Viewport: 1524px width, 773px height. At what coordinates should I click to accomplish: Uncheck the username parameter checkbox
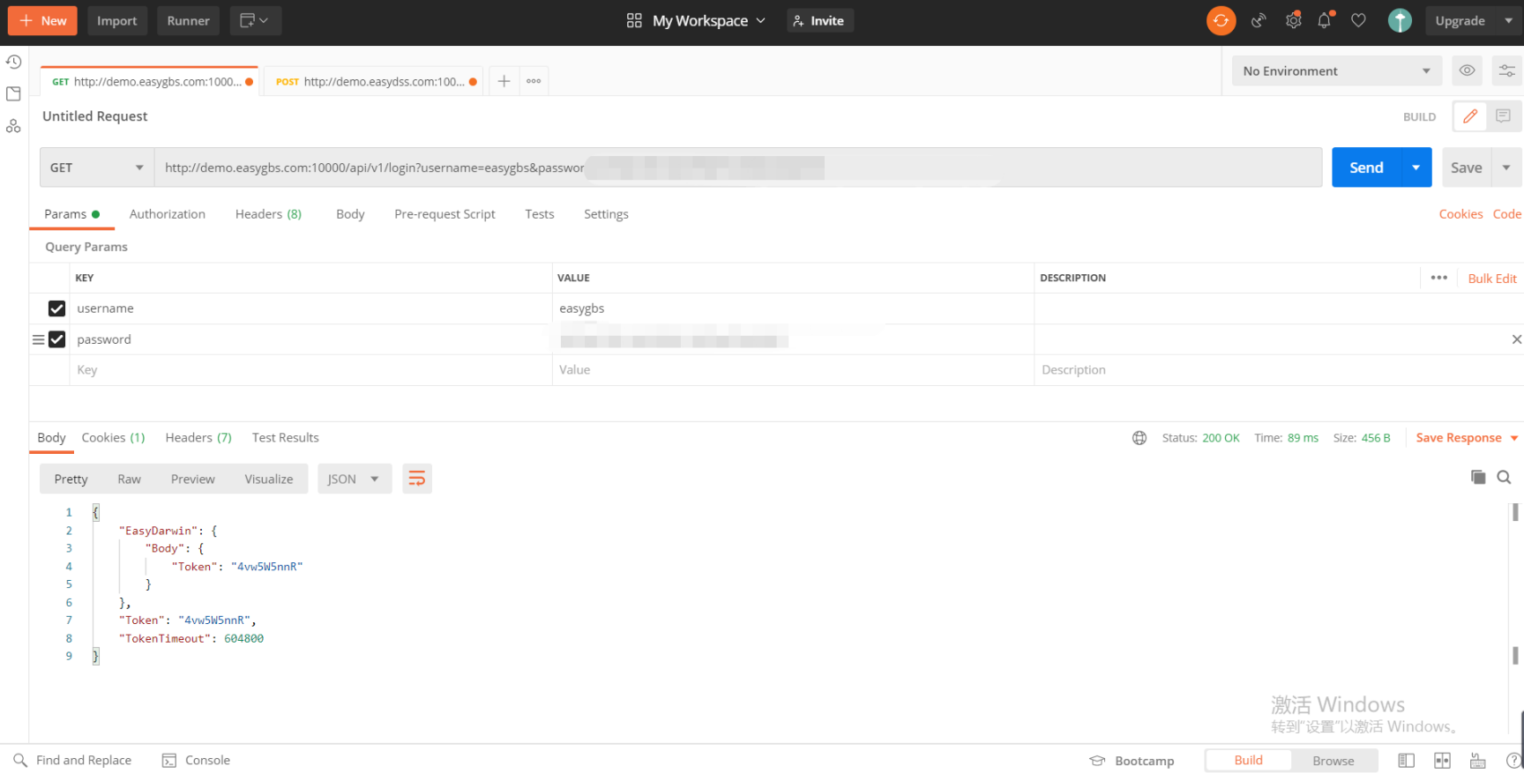tap(56, 308)
